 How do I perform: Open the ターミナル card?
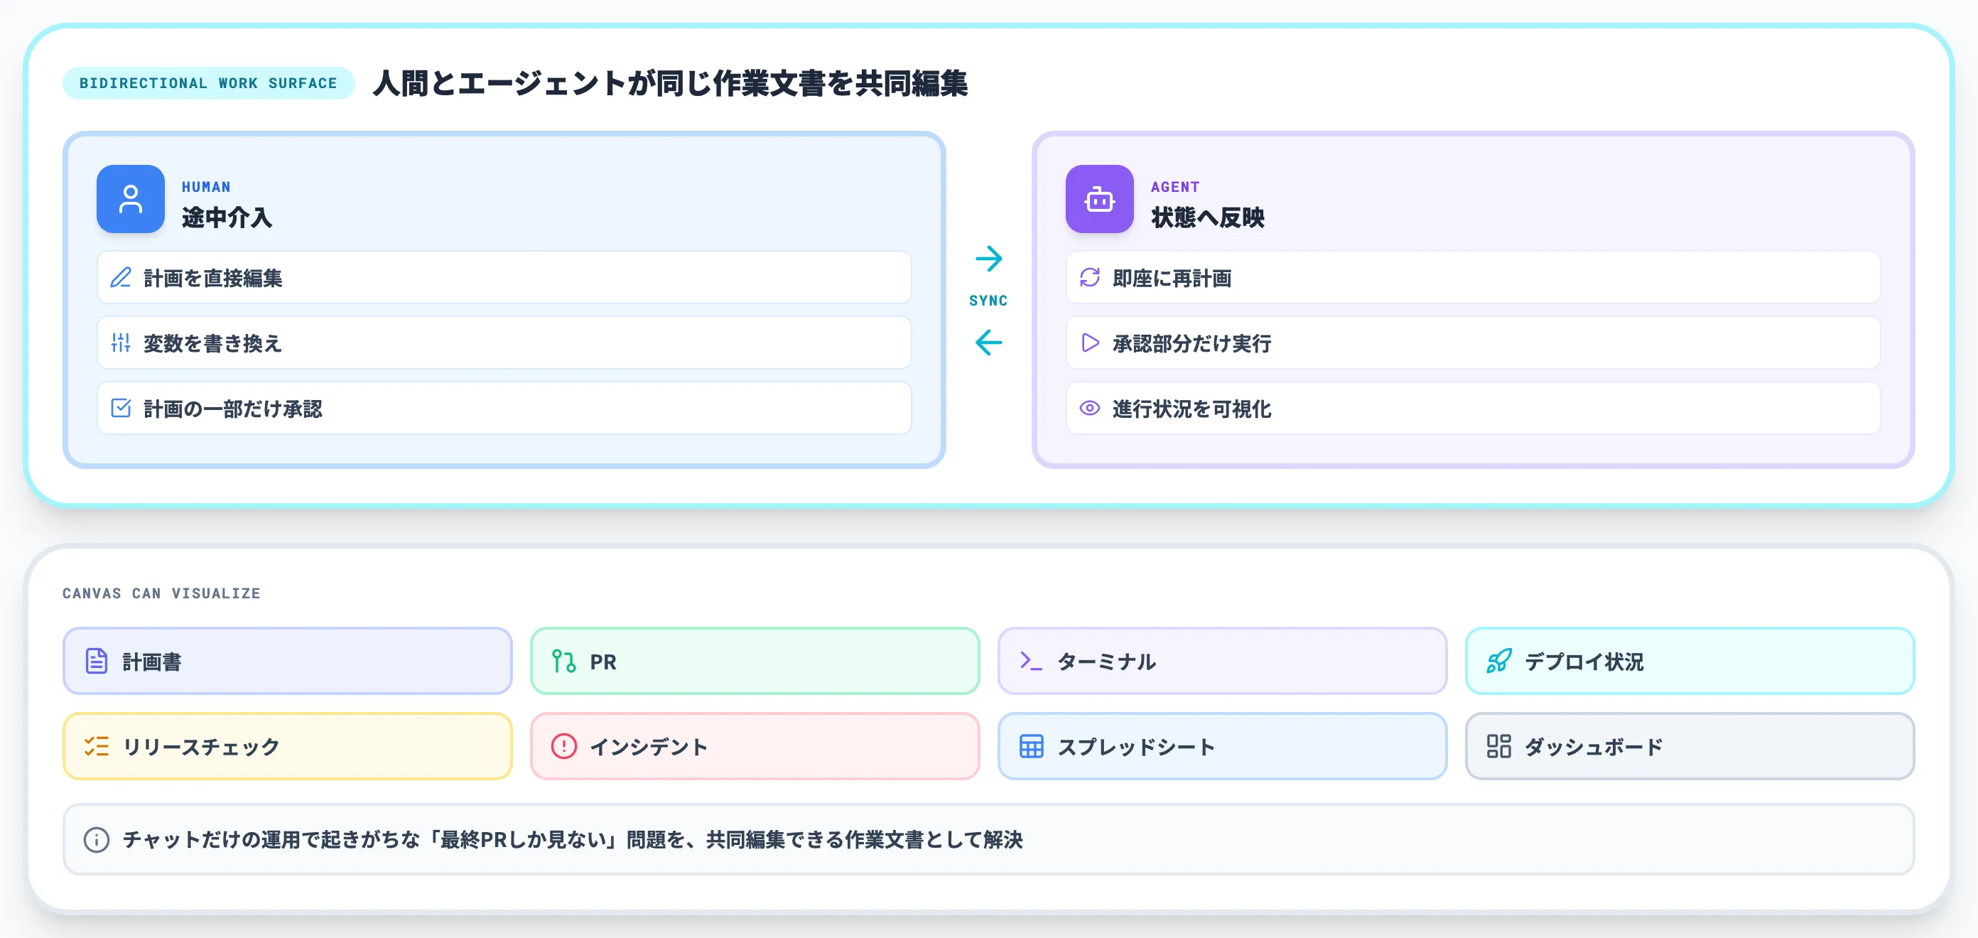(x=1221, y=662)
